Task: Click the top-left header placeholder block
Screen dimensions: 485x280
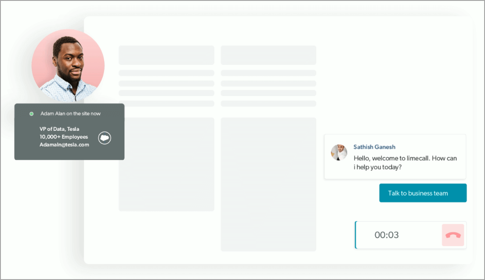Action: pos(166,55)
